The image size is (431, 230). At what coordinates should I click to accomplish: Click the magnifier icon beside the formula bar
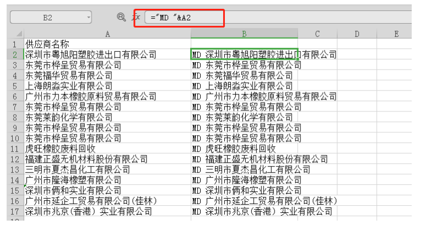(x=121, y=17)
